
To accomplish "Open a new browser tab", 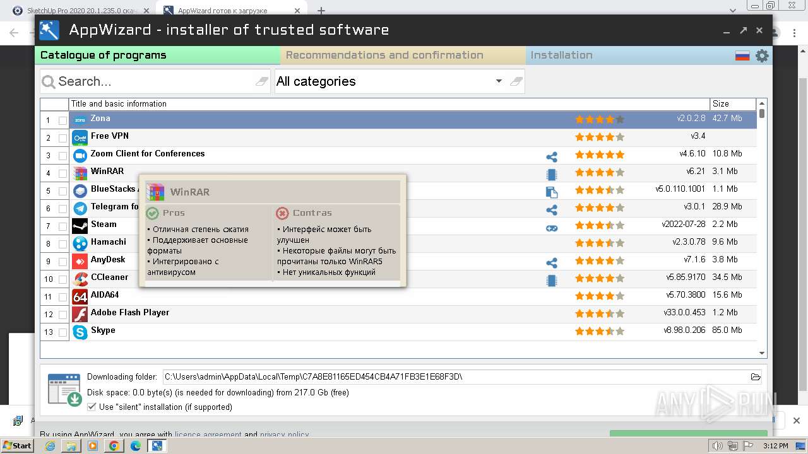I will tap(321, 11).
